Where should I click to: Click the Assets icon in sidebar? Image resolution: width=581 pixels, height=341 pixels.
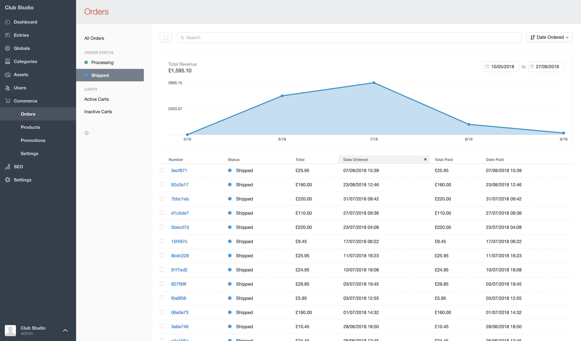(8, 75)
